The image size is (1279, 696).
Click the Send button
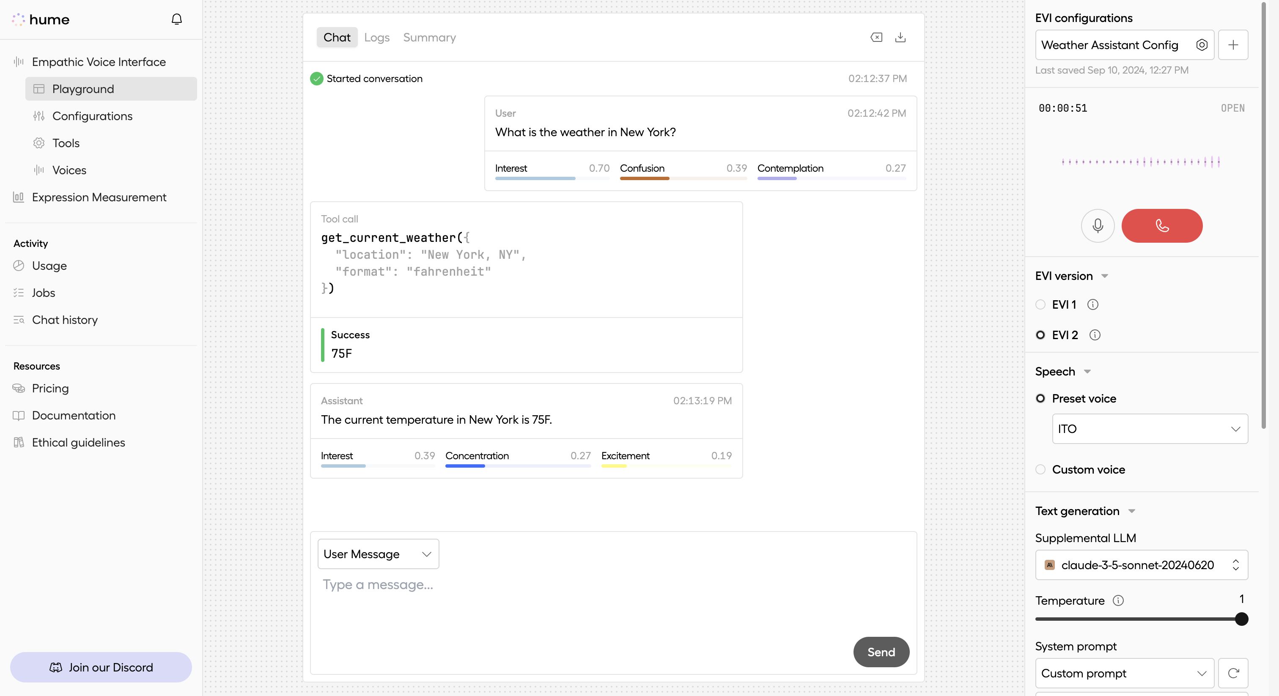tap(881, 652)
